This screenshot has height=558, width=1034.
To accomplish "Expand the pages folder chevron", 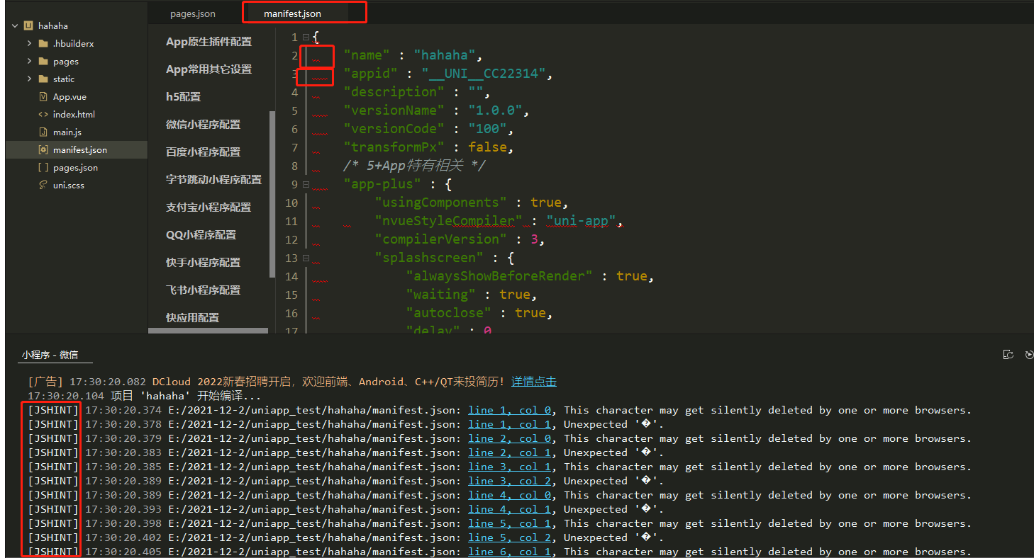I will (29, 61).
